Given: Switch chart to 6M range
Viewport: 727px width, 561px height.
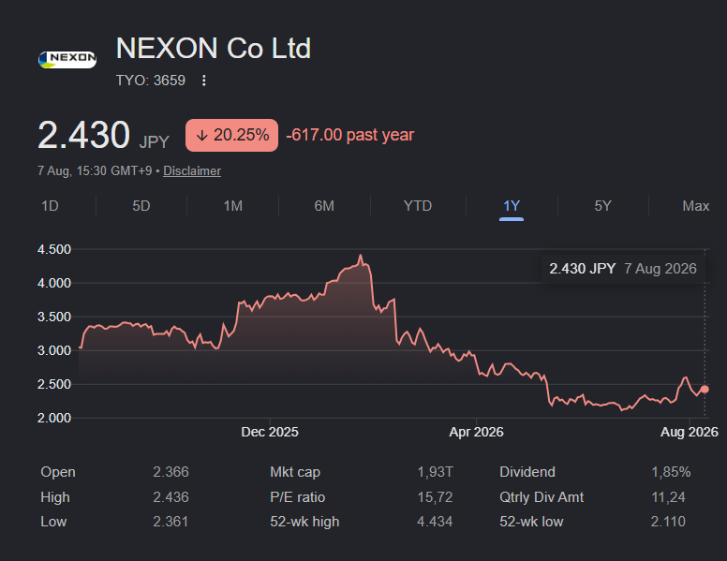Looking at the screenshot, I should (x=324, y=206).
